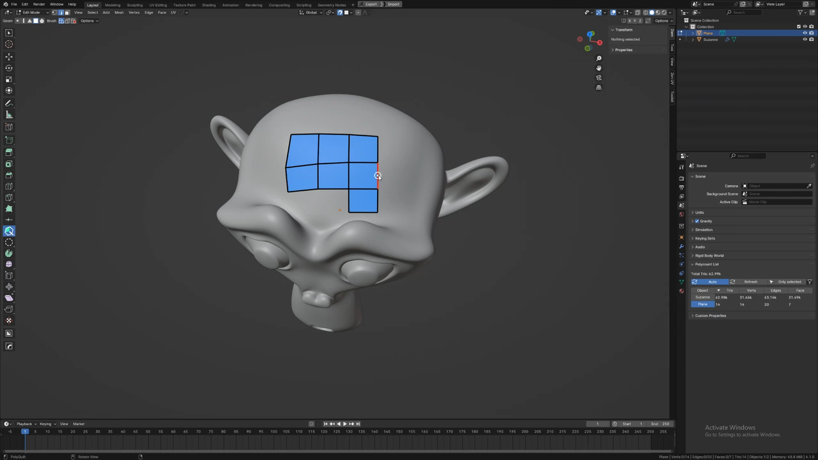The width and height of the screenshot is (818, 460).
Task: Toggle the Gravity checkbox
Action: point(697,221)
